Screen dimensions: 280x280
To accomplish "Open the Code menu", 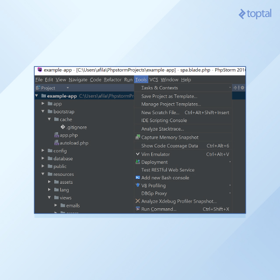I will [x=95, y=80].
